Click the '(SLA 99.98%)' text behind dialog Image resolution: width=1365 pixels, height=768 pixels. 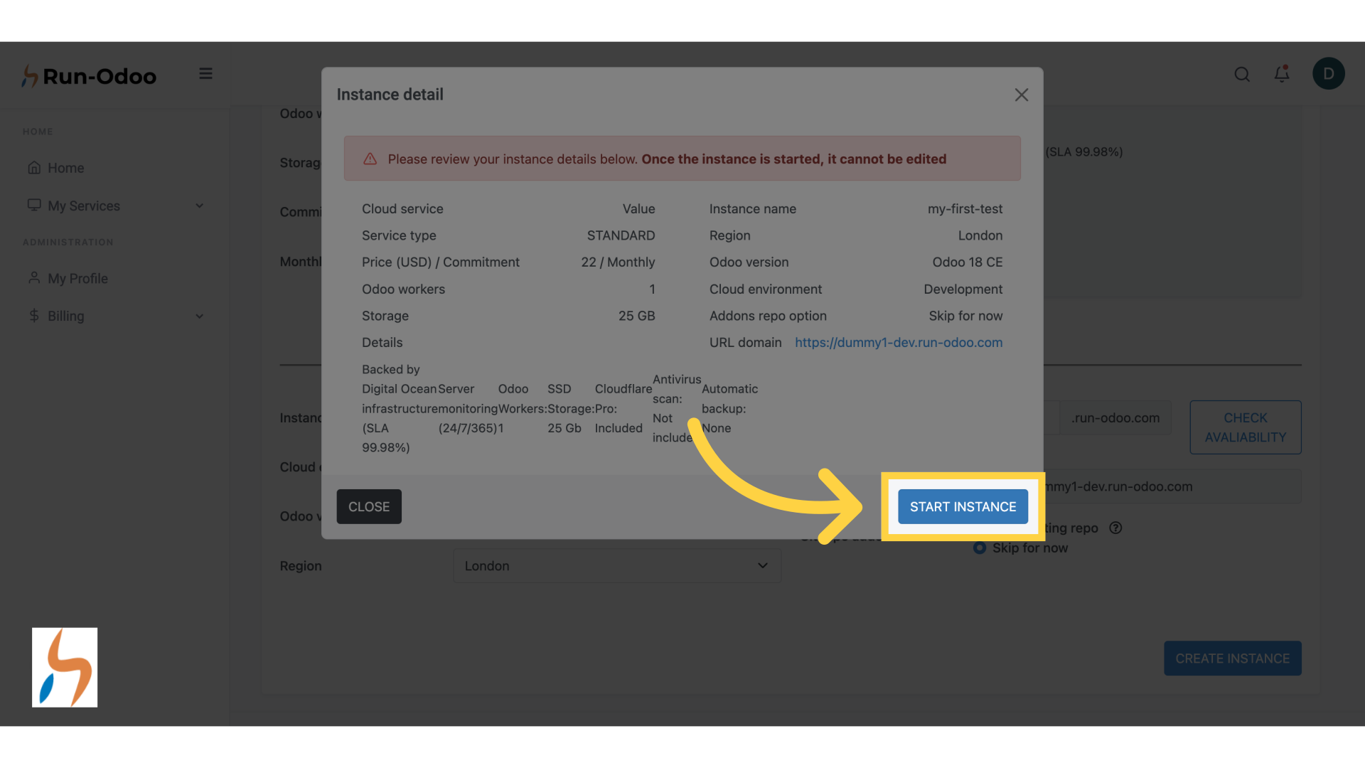coord(1083,151)
